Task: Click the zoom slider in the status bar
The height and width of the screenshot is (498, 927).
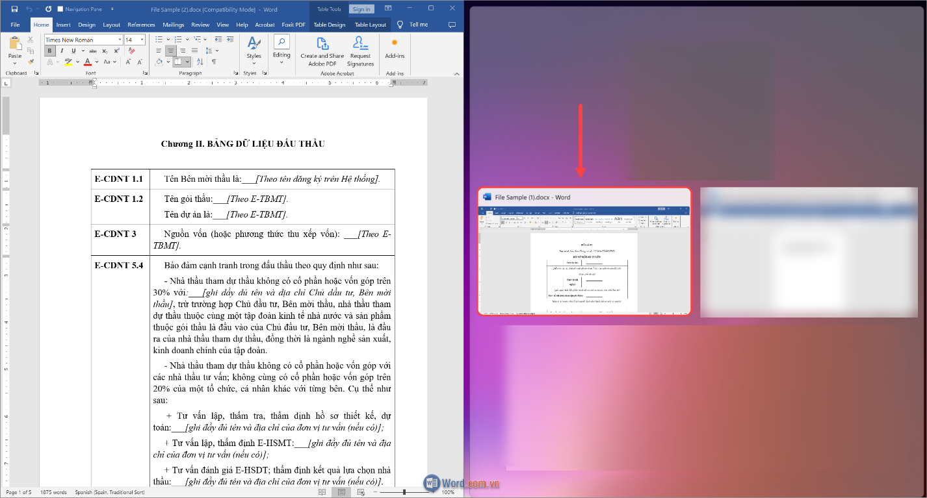Action: pos(404,492)
